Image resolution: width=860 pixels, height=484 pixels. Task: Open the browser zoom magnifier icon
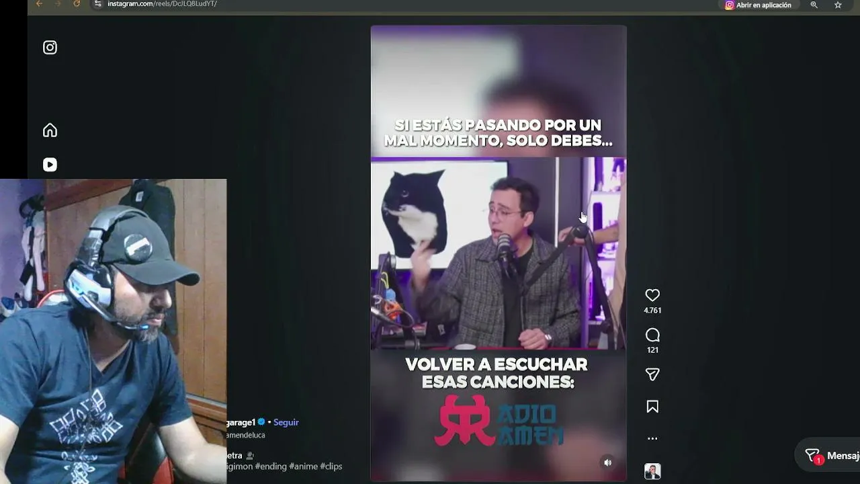coord(814,5)
